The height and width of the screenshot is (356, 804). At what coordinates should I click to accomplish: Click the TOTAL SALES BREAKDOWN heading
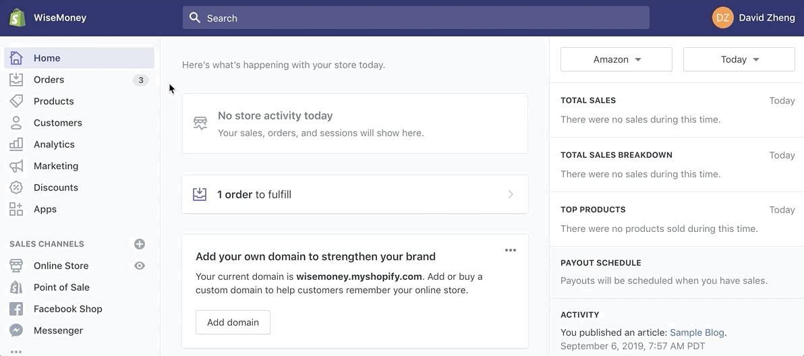pyautogui.click(x=616, y=154)
